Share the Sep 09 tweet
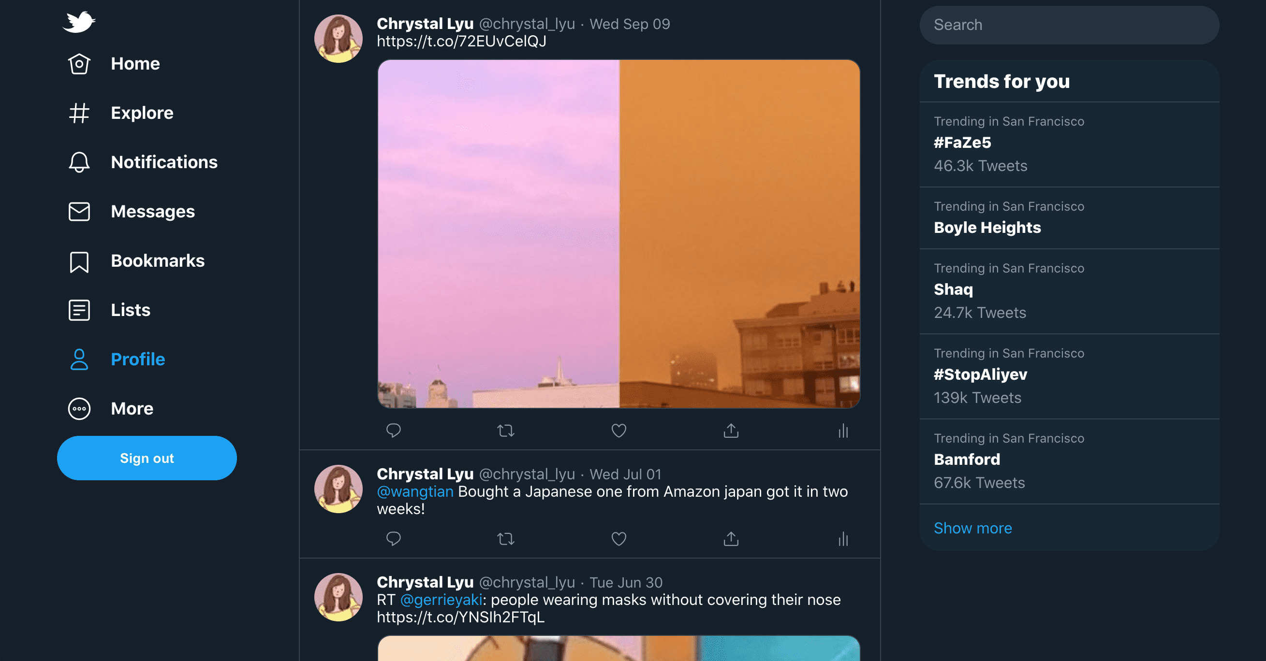Screen dimensions: 1266x661 [731, 431]
